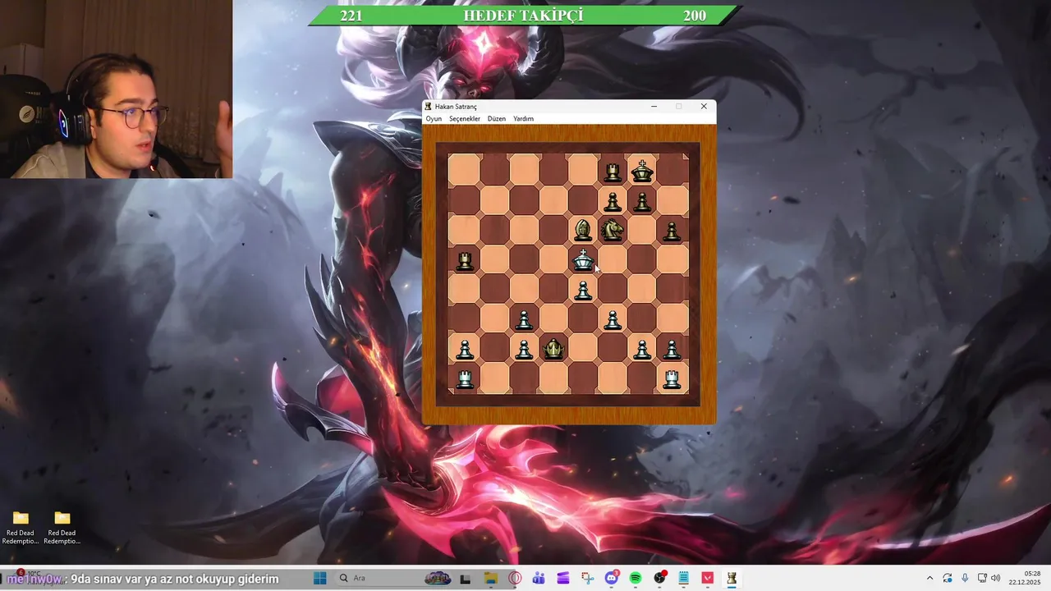
Task: Minimize the Hakan Satranç window
Action: point(654,107)
